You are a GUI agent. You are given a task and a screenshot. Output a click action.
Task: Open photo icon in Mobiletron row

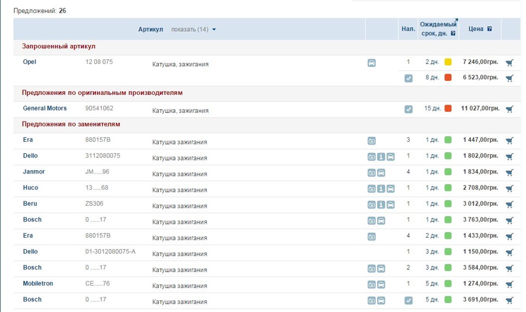point(371,285)
